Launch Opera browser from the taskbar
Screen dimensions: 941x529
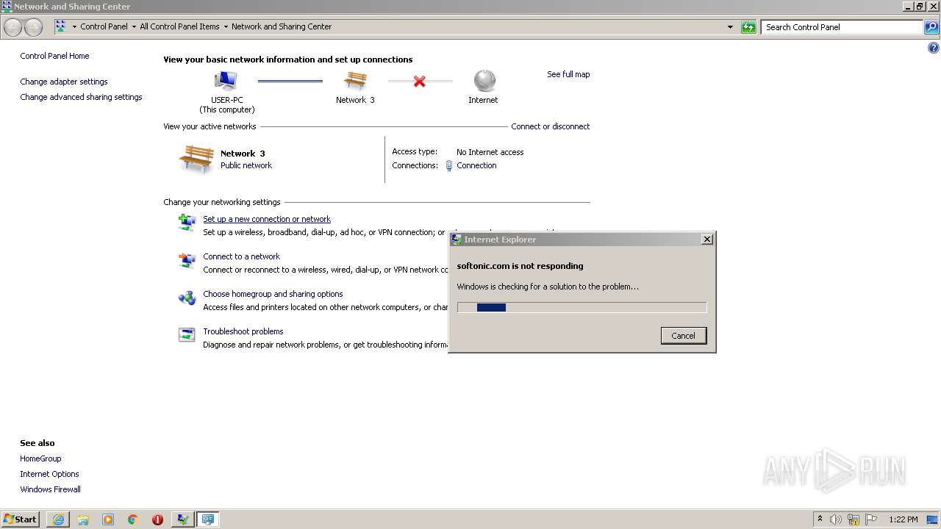(157, 519)
